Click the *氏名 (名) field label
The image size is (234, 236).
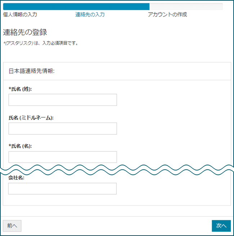point(20,146)
